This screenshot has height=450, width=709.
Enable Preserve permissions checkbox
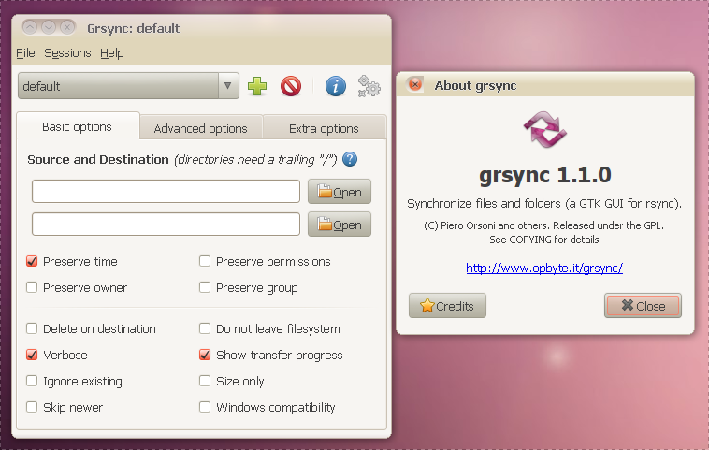205,261
